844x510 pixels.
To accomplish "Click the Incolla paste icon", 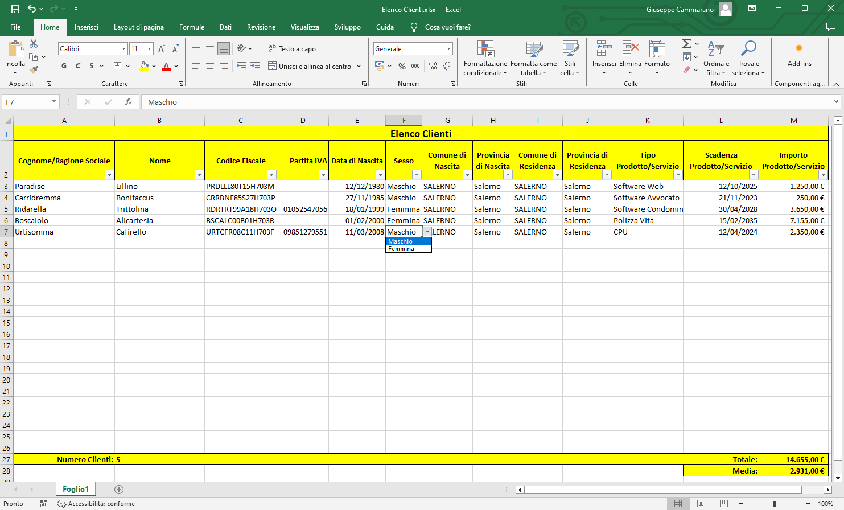I will pyautogui.click(x=15, y=50).
